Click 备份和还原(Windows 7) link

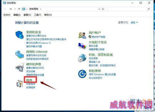coord(38,43)
